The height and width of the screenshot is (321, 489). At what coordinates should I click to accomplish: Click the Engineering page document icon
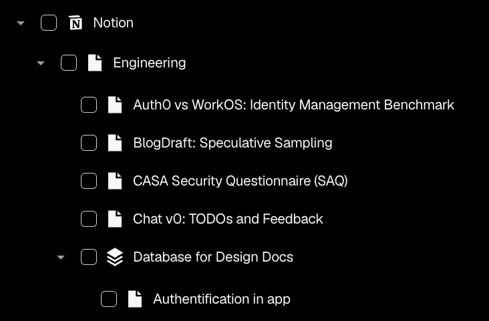[96, 63]
